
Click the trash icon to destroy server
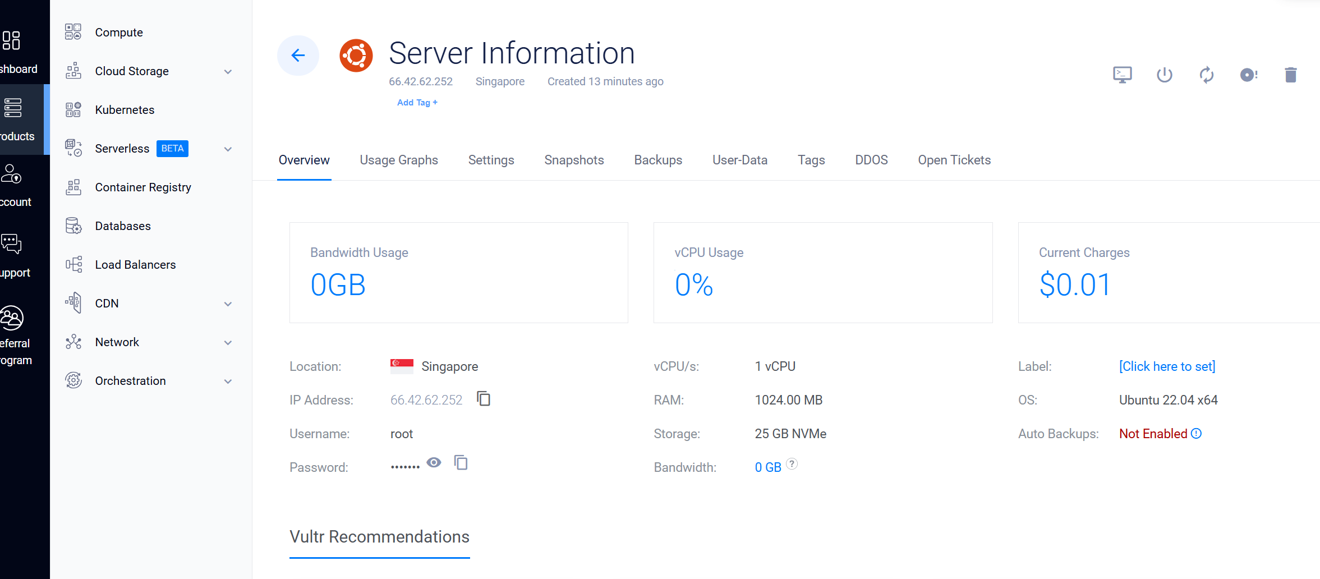coord(1290,75)
